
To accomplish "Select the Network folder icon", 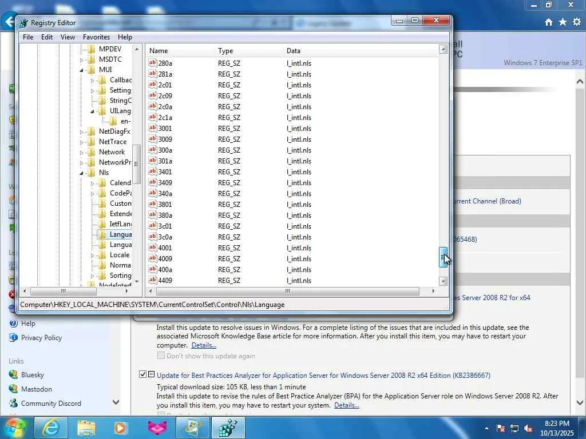I will [92, 152].
